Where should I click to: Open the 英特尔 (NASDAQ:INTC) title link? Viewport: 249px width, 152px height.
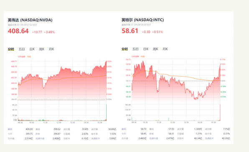142,20
